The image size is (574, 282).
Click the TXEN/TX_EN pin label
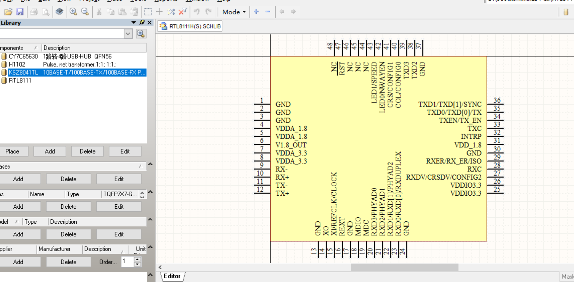(460, 121)
